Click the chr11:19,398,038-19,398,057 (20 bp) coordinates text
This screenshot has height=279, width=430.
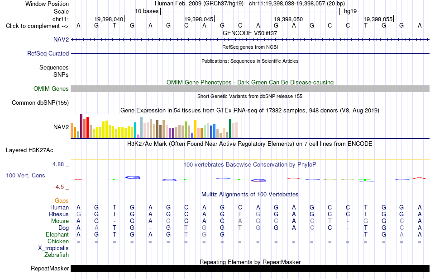pyautogui.click(x=297, y=4)
